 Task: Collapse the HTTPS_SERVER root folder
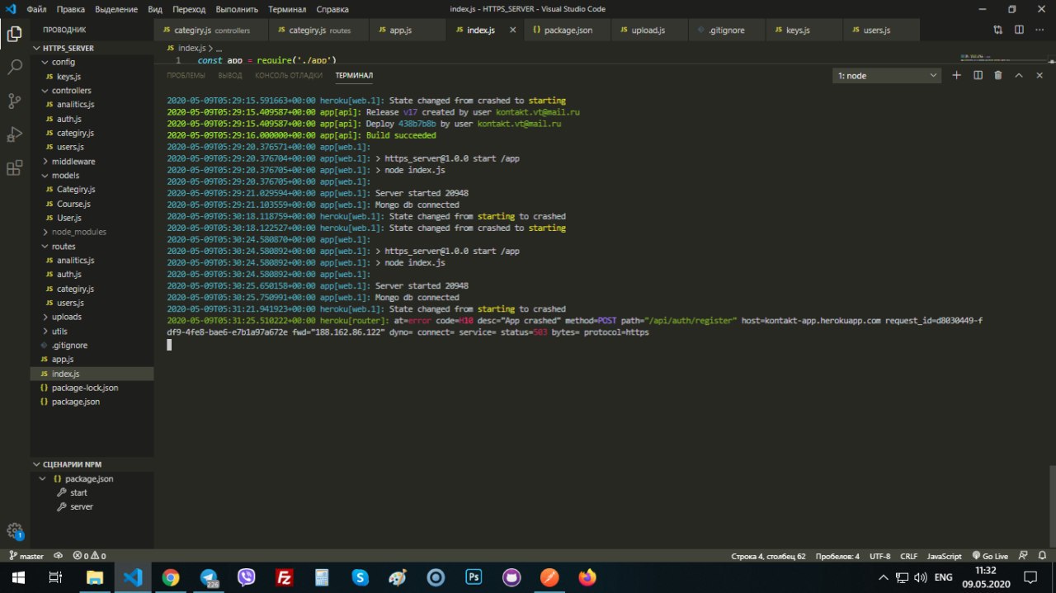click(92, 48)
